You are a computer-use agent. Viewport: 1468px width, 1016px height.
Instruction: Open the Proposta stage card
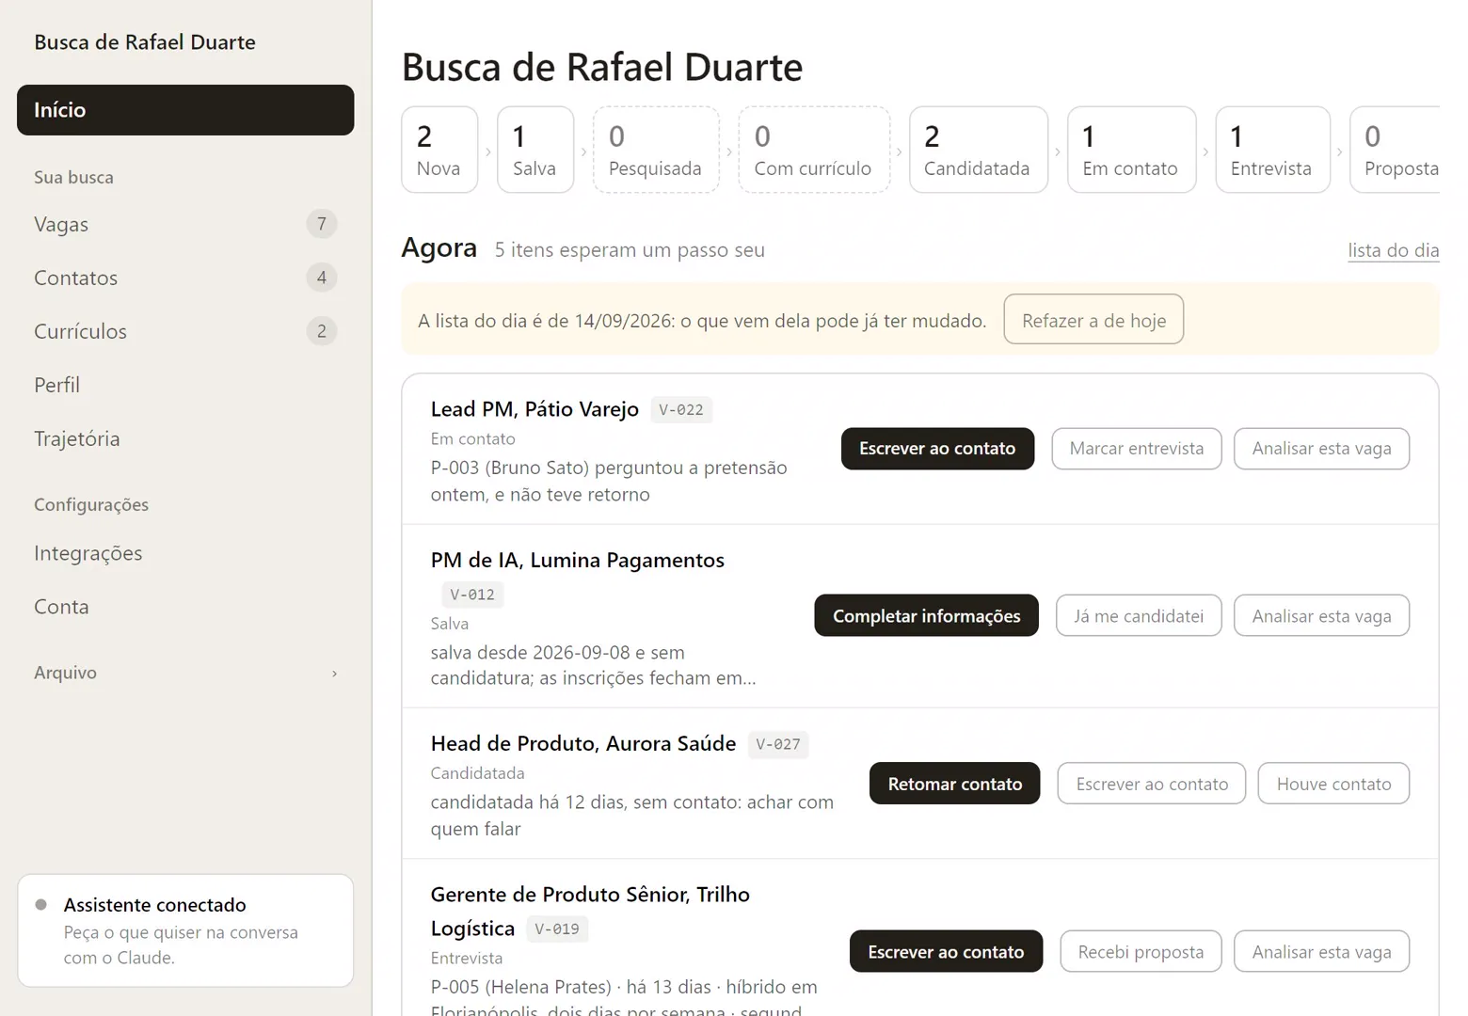pyautogui.click(x=1395, y=150)
